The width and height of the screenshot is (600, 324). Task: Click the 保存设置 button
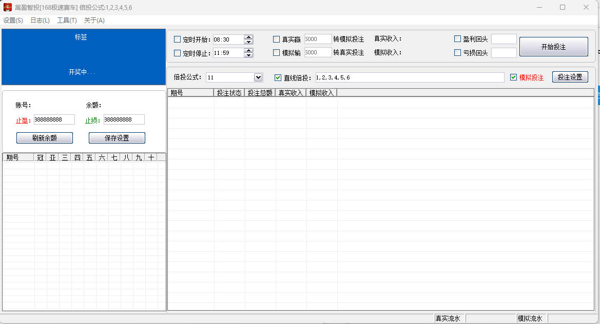[117, 138]
